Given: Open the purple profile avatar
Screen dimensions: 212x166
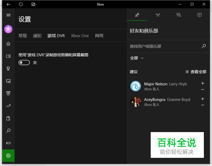Looking at the screenshot, I should 8,29.
